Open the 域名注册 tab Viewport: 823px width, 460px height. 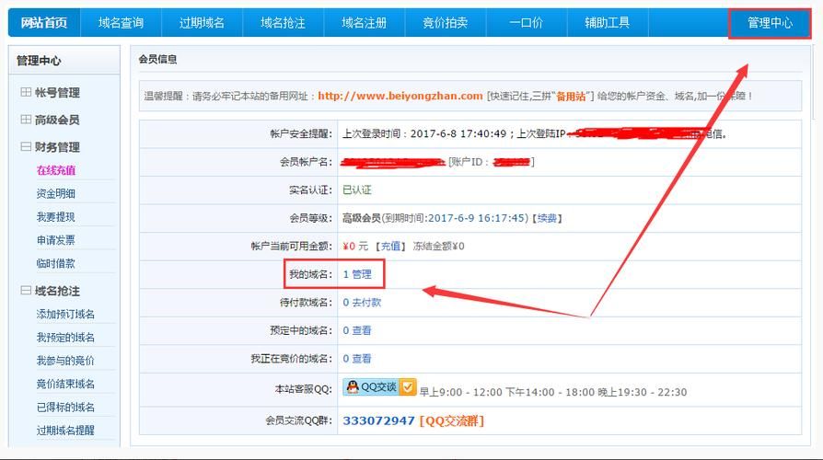365,23
